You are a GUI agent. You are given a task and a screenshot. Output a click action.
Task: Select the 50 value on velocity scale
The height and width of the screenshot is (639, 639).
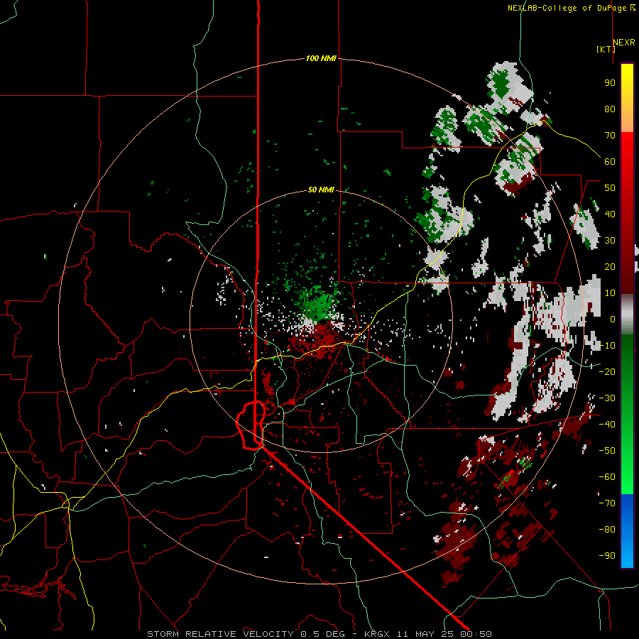click(x=610, y=188)
